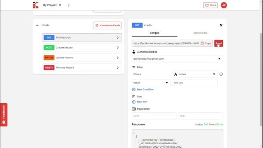Select PATCH Update Record endpoint
The width and height of the screenshot is (263, 148).
pos(82,58)
